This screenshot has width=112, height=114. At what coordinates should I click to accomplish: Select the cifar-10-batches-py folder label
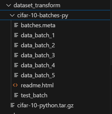pyautogui.click(x=43, y=15)
